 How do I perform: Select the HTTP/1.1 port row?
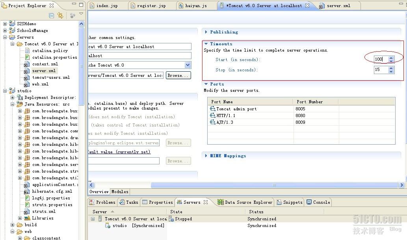coord(301,115)
